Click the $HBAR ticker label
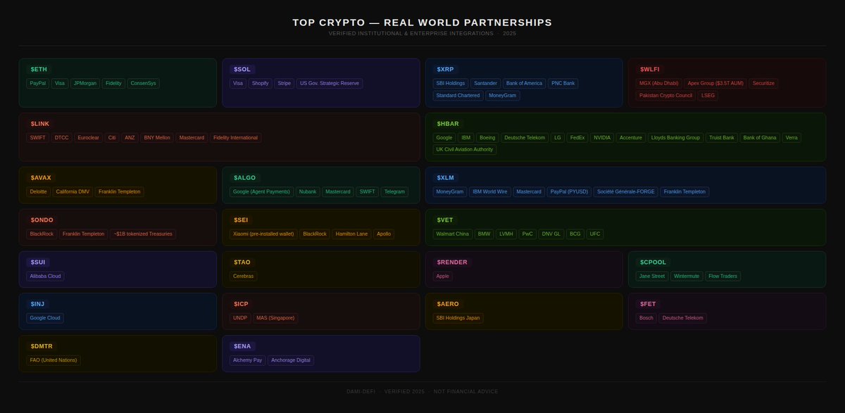 point(447,123)
